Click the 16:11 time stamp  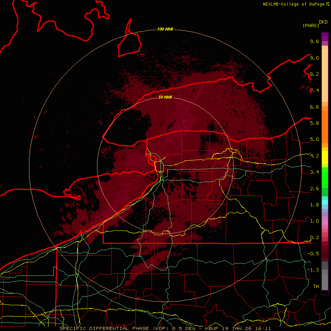263,328
